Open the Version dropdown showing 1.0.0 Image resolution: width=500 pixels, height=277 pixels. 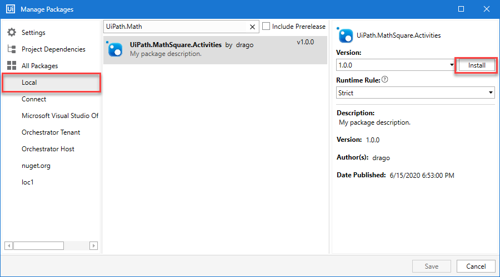(x=396, y=65)
